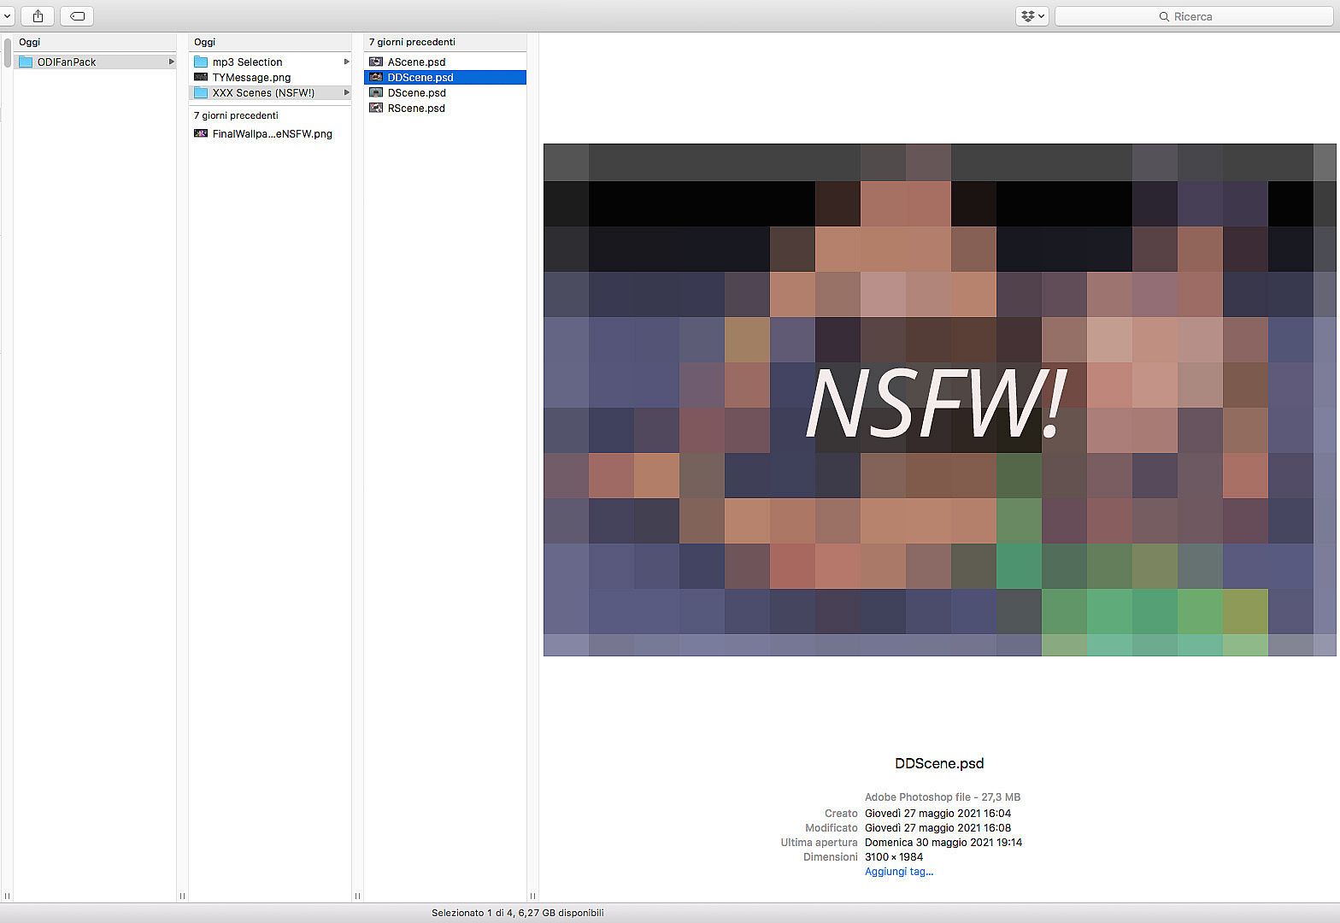Click the Dimensioni label

tap(830, 857)
